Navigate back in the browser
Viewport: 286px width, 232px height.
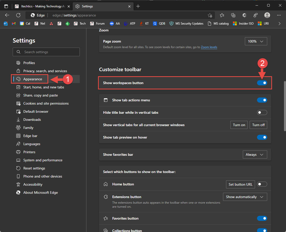coord(7,15)
